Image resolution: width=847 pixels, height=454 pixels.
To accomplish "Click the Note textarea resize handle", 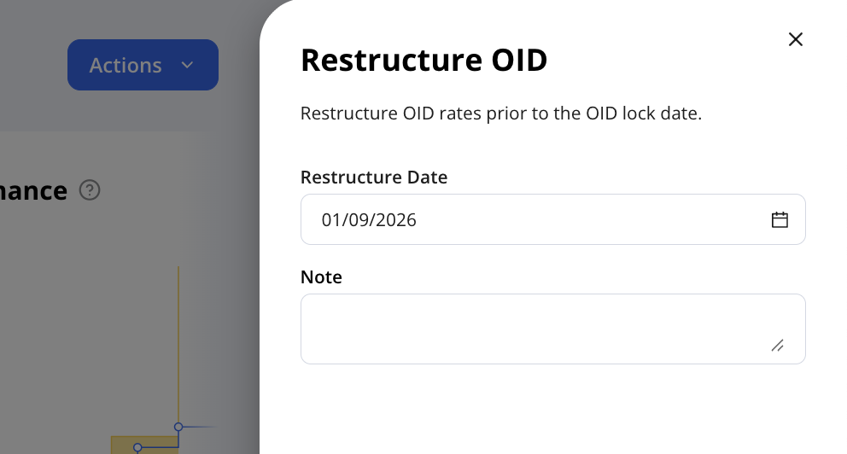I will click(777, 346).
